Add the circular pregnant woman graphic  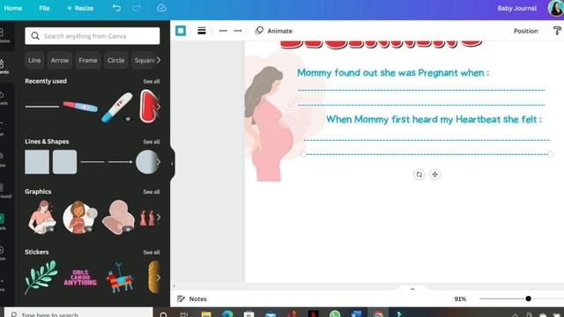pos(80,217)
